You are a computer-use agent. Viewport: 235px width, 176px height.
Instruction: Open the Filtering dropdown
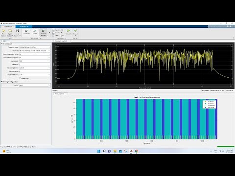pos(35,85)
